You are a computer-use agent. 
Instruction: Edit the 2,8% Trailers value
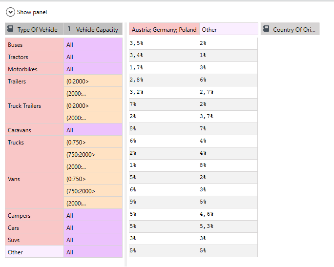click(x=164, y=80)
